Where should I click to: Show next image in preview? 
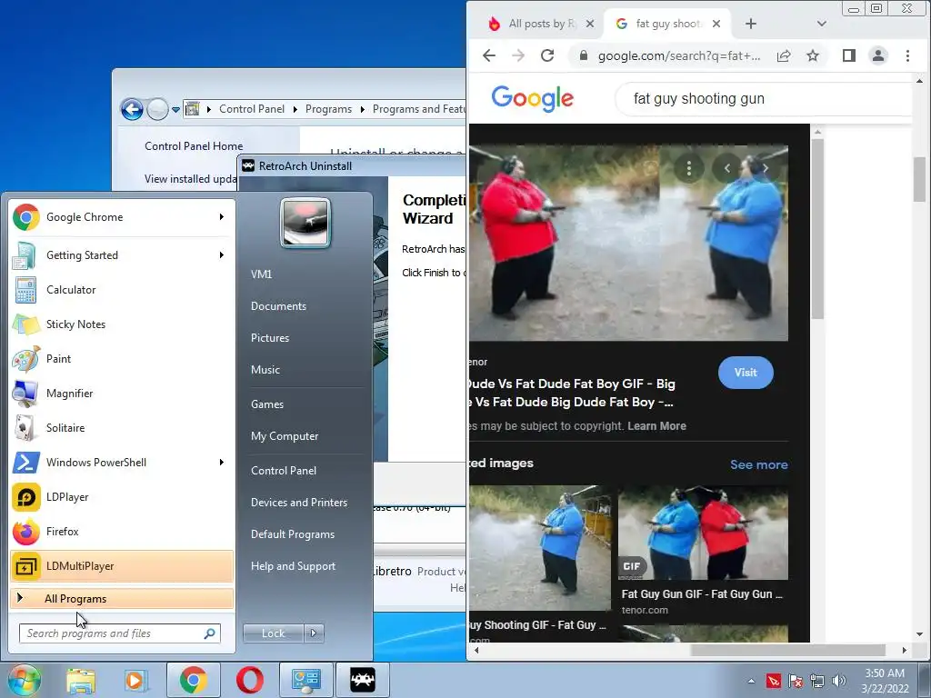(x=766, y=168)
